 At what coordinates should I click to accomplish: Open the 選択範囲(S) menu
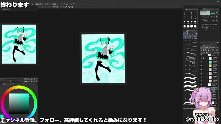click(39, 4)
